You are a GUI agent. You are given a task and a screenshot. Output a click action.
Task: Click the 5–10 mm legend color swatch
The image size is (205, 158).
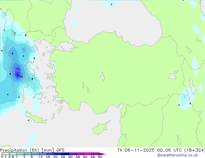pos(35,154)
